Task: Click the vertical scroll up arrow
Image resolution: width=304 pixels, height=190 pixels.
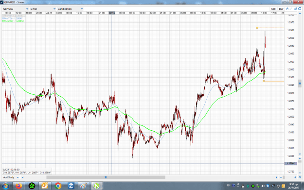Action: [300, 13]
